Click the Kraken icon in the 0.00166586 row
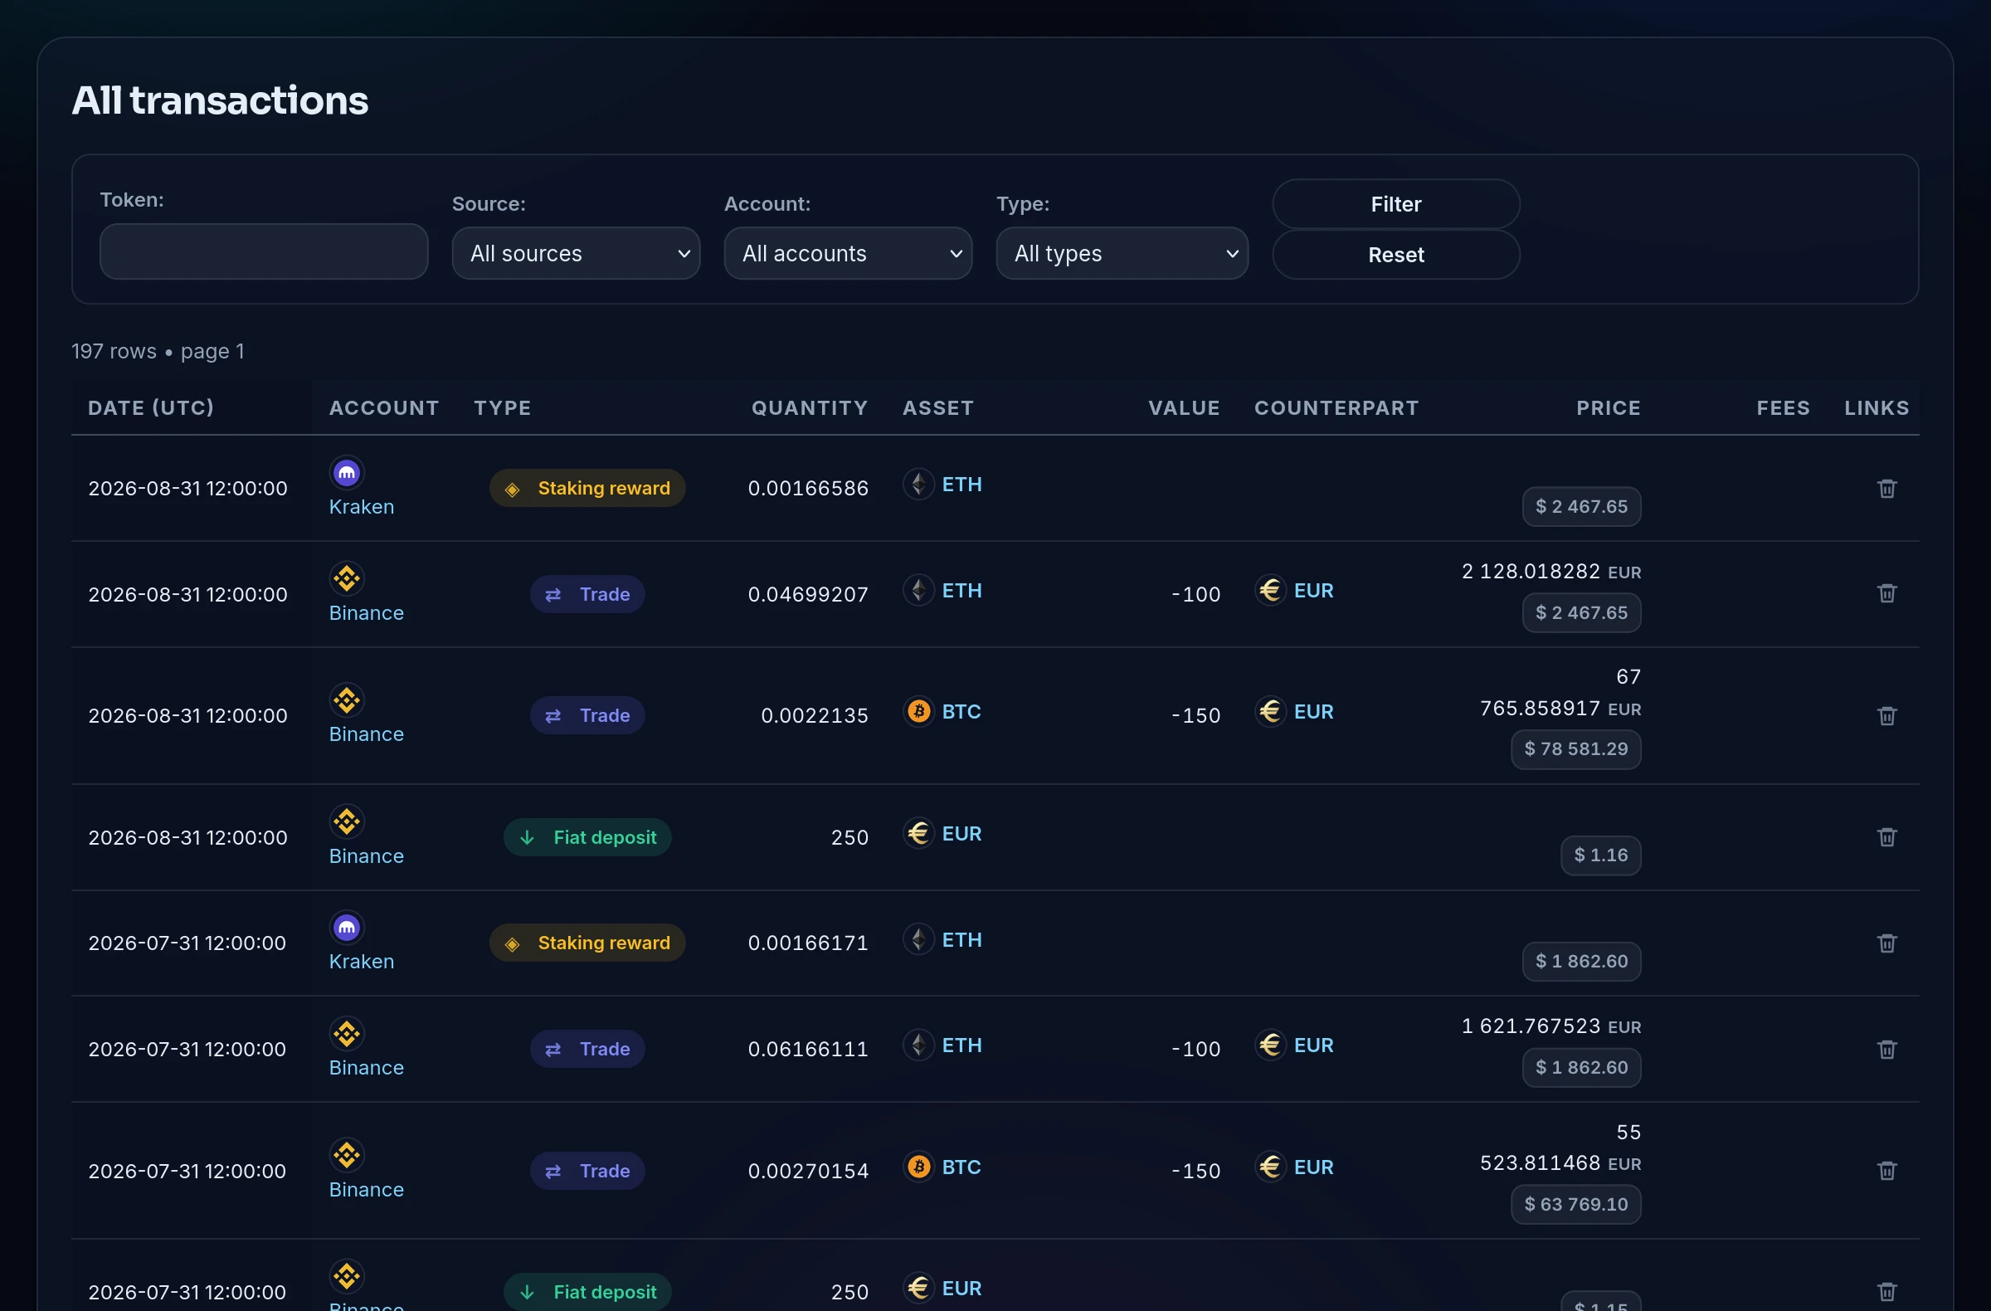 point(346,474)
